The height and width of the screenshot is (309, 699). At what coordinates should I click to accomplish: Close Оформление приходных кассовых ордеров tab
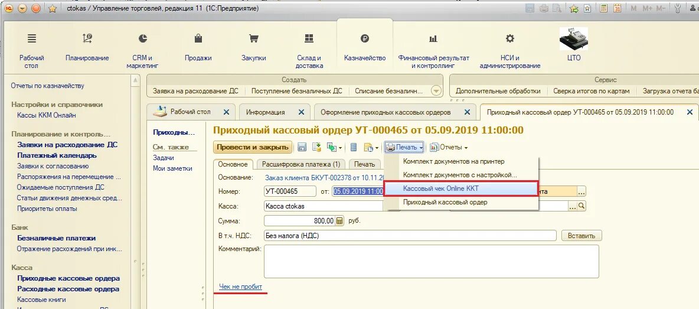[467, 112]
